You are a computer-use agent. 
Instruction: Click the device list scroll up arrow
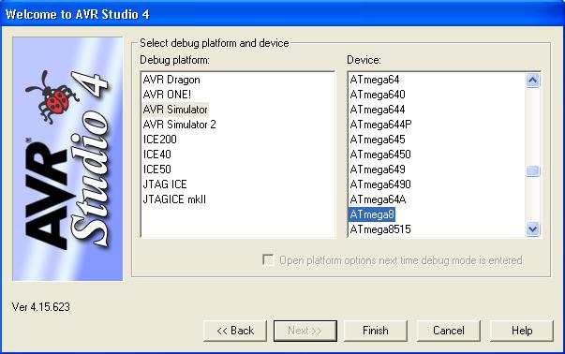tap(532, 80)
